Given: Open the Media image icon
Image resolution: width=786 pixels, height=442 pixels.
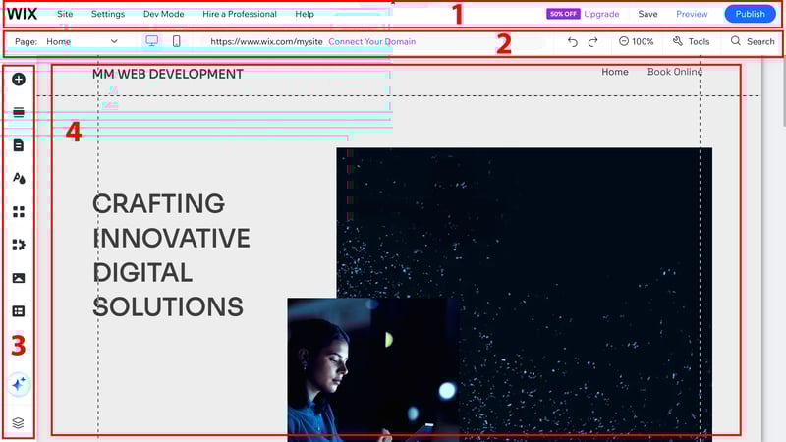Looking at the screenshot, I should (19, 278).
